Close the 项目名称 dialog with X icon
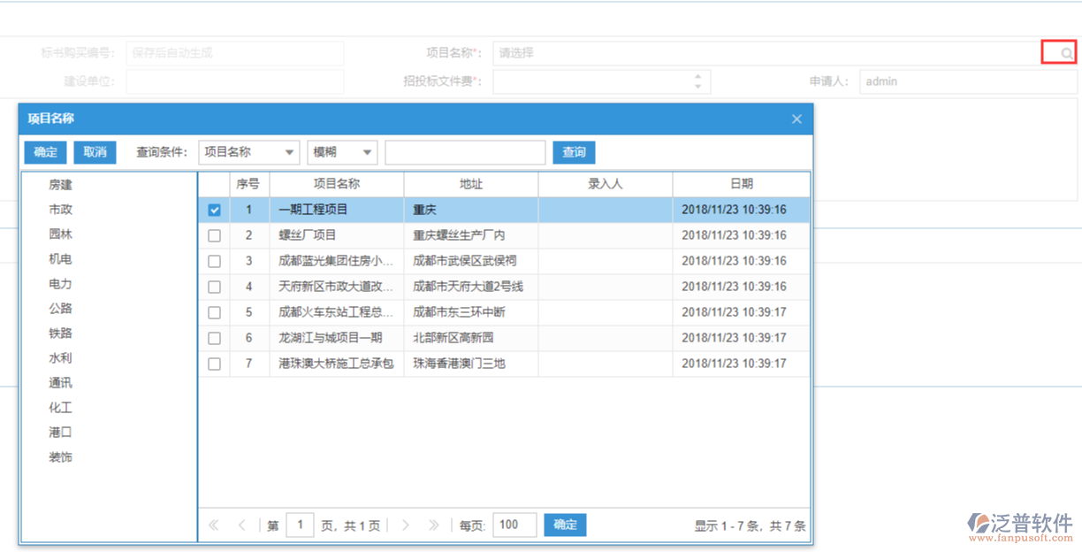 point(796,119)
